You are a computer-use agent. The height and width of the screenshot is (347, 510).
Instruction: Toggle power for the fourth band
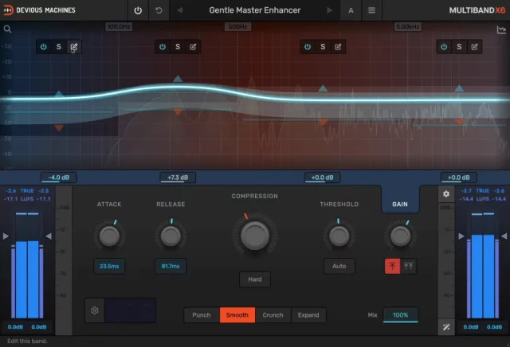[x=443, y=47]
